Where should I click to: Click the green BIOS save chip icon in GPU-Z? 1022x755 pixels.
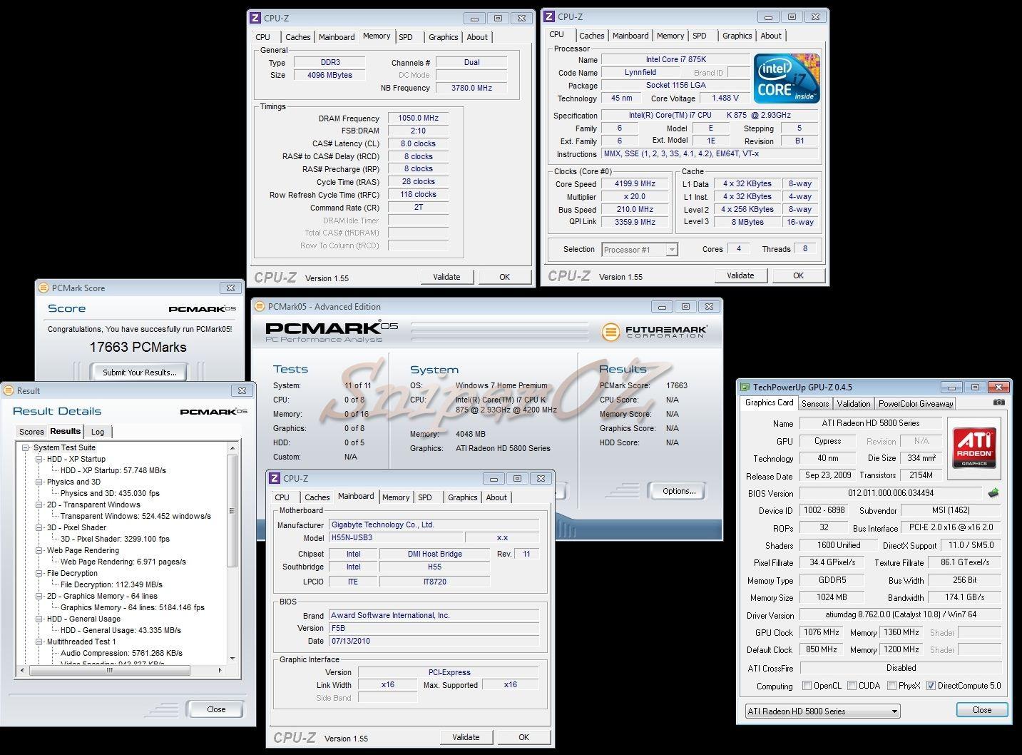point(993,493)
